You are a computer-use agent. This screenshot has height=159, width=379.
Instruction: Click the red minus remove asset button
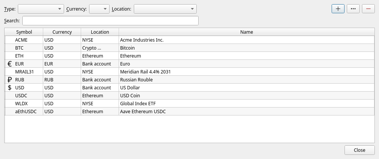pyautogui.click(x=368, y=9)
